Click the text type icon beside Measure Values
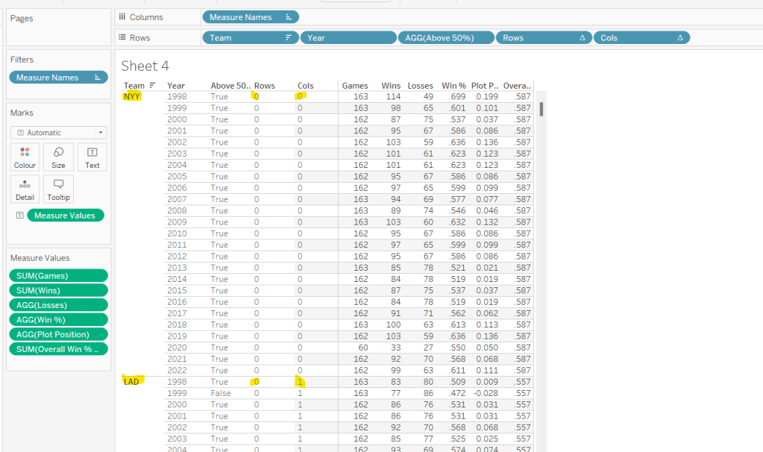This screenshot has height=452, width=763. point(19,216)
